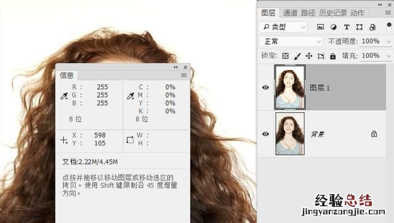Screen dimensions: 394x223
Task: Switch to the 历史记录 tab
Action: click(x=333, y=13)
